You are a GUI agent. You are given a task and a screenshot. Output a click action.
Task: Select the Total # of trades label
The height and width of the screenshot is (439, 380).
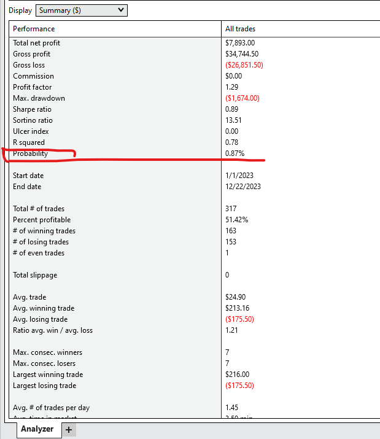coord(39,209)
